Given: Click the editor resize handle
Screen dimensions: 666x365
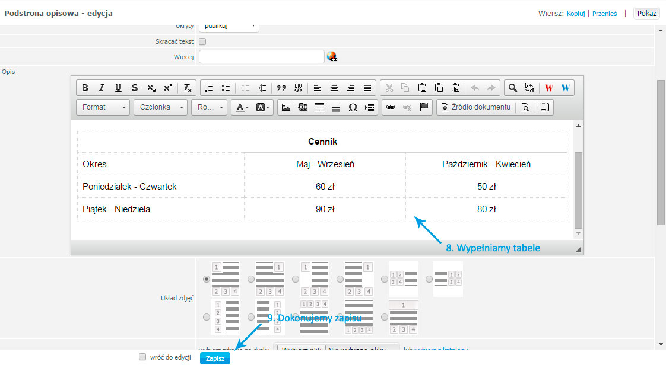Looking at the screenshot, I should click(578, 249).
